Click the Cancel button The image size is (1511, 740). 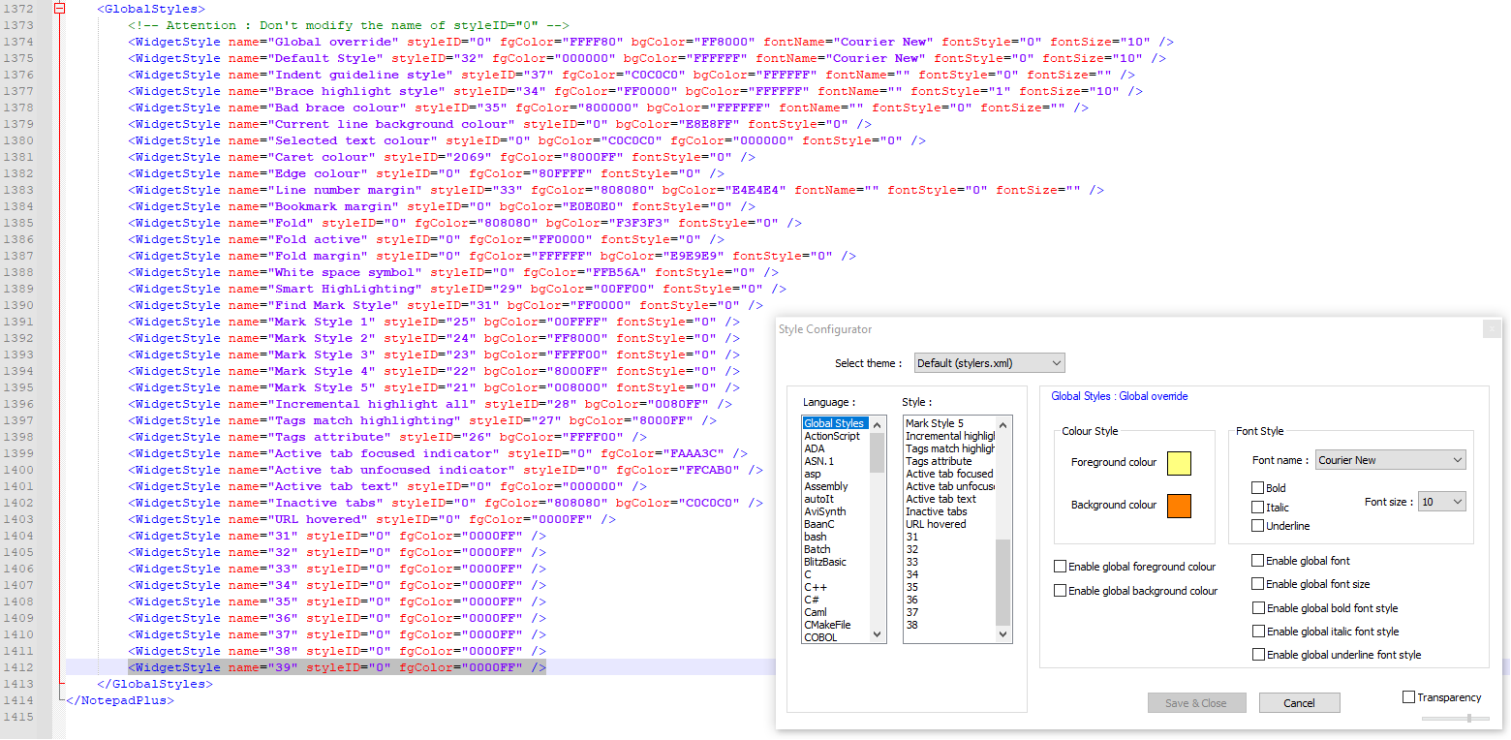pos(1299,702)
